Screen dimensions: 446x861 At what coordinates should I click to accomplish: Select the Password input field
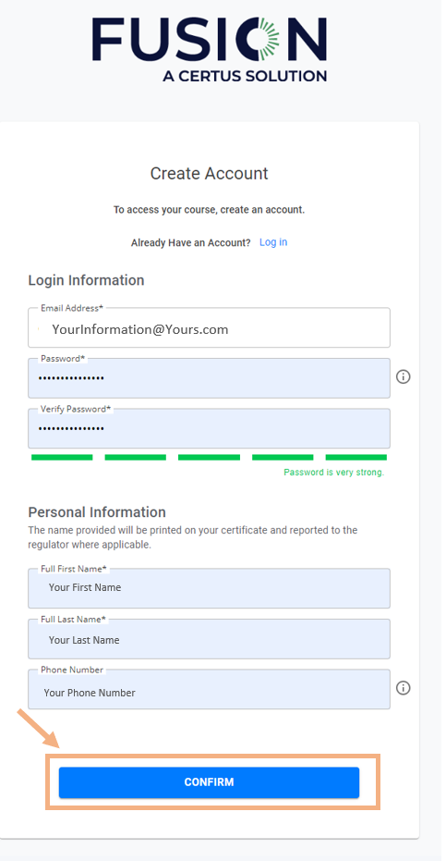point(209,378)
